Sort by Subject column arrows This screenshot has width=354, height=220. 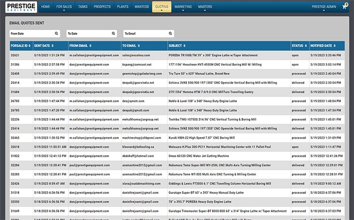184,46
